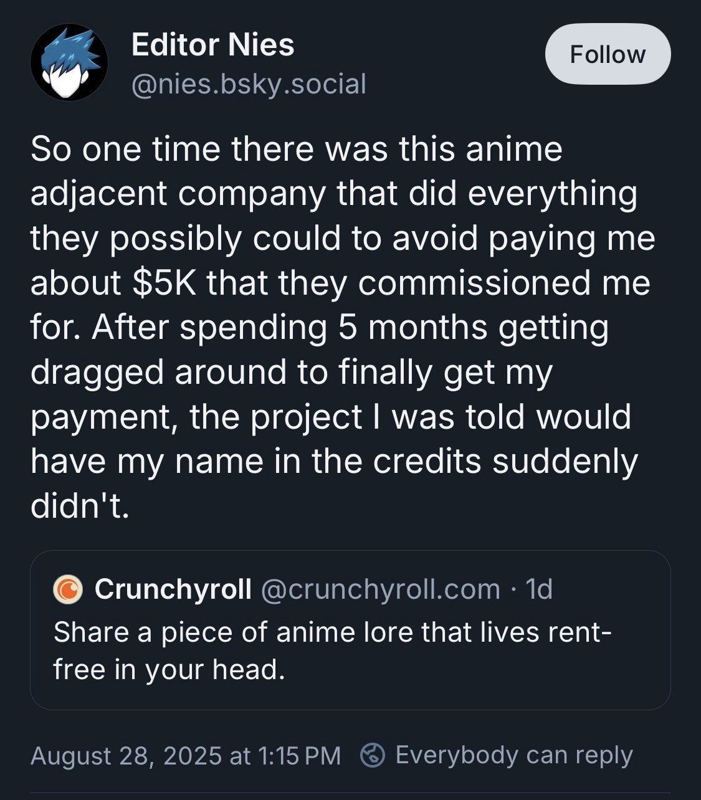The height and width of the screenshot is (800, 701).
Task: Click the Crunchyroll logo in quoted post
Action: [x=68, y=589]
